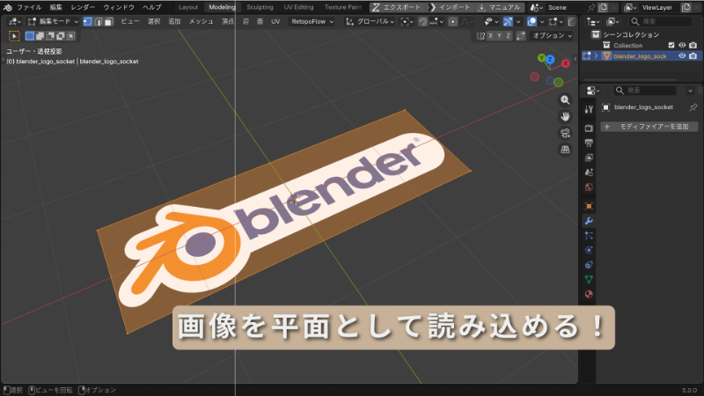Open the View Layer properties tab
Screen dimensions: 704x396
[589, 158]
